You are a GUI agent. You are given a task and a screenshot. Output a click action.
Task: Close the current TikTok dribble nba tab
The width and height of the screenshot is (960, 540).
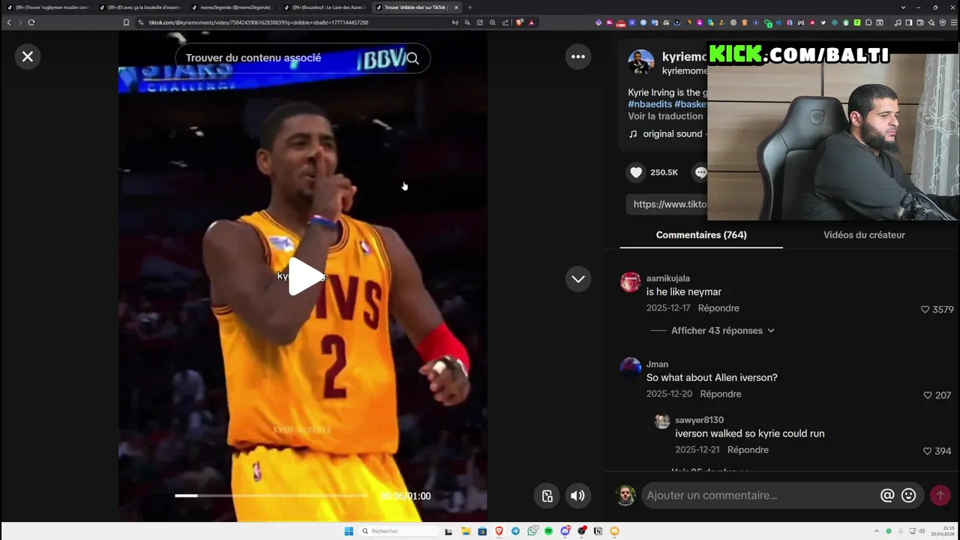456,7
